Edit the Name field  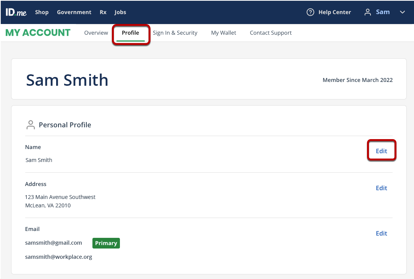tap(381, 151)
